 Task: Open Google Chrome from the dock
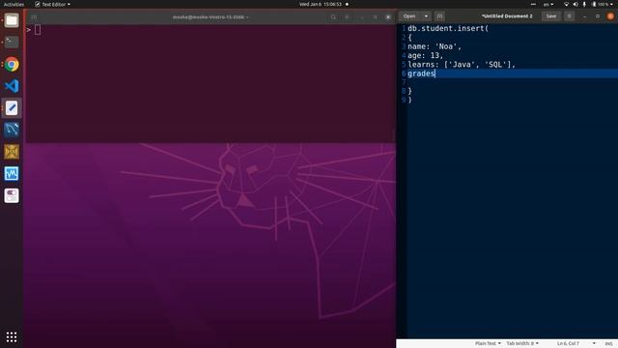(x=12, y=64)
